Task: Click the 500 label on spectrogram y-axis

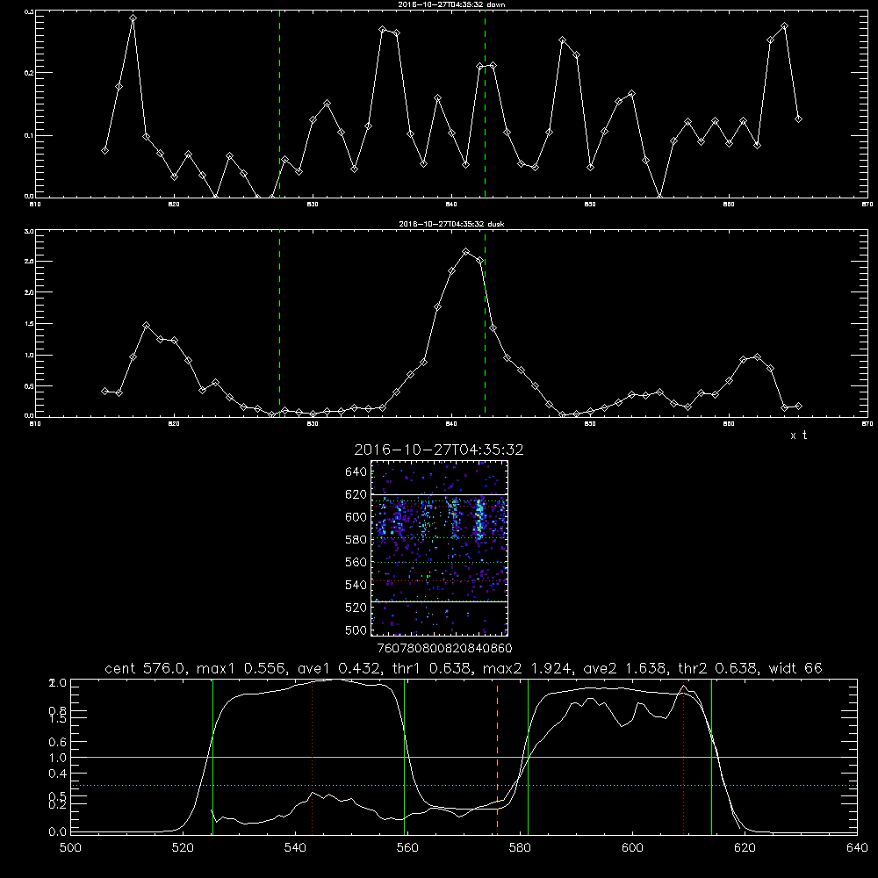Action: click(x=356, y=630)
